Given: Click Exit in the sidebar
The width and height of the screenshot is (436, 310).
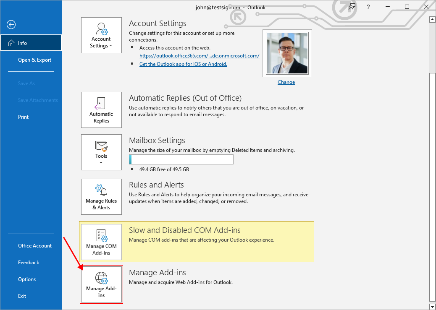Looking at the screenshot, I should (x=22, y=296).
